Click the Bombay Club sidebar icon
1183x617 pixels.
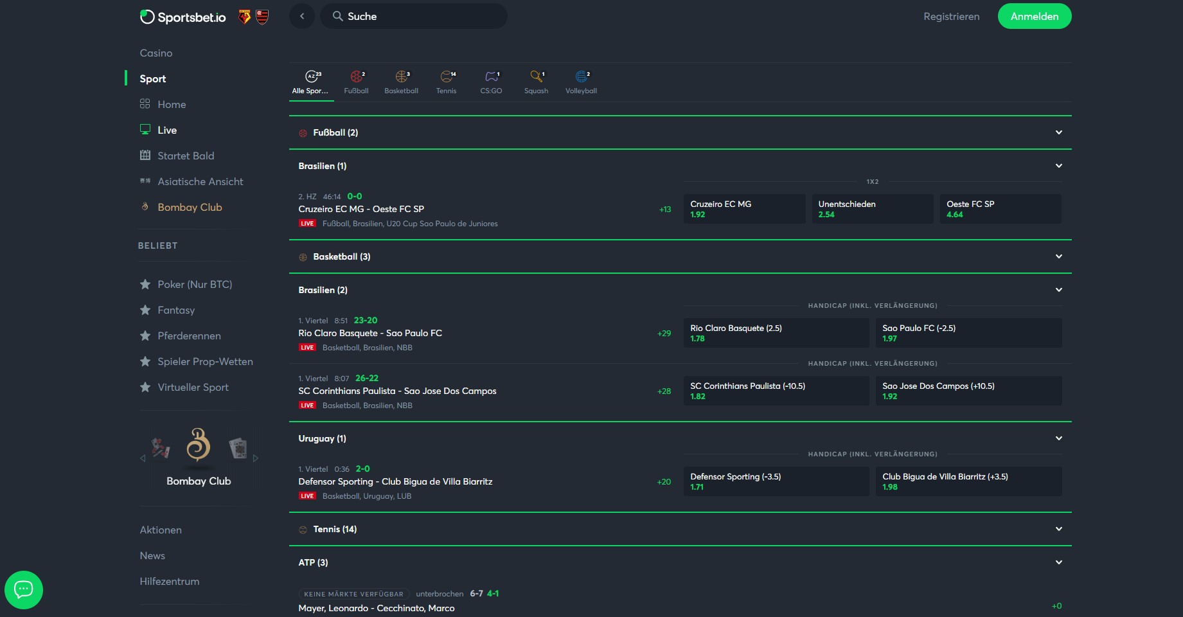[x=145, y=207]
